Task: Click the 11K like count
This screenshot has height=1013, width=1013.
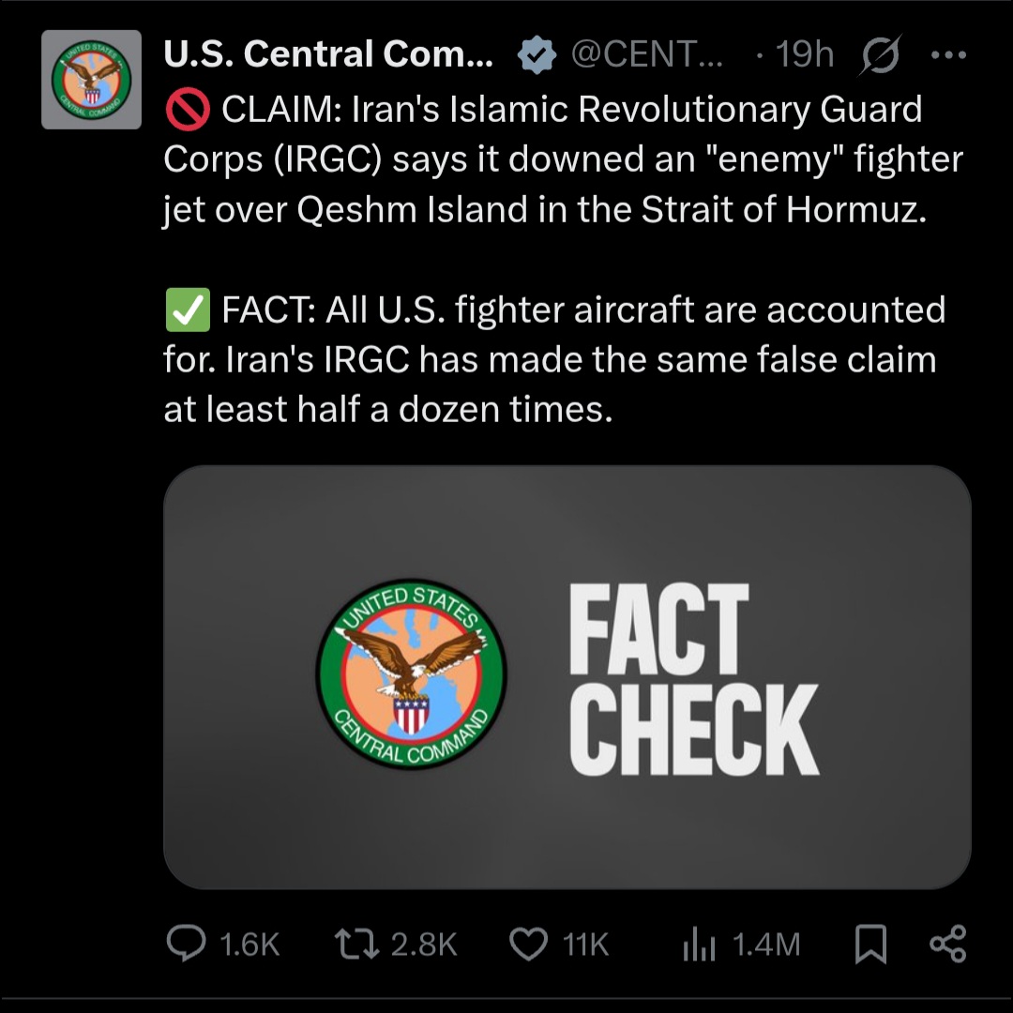Action: point(586,945)
